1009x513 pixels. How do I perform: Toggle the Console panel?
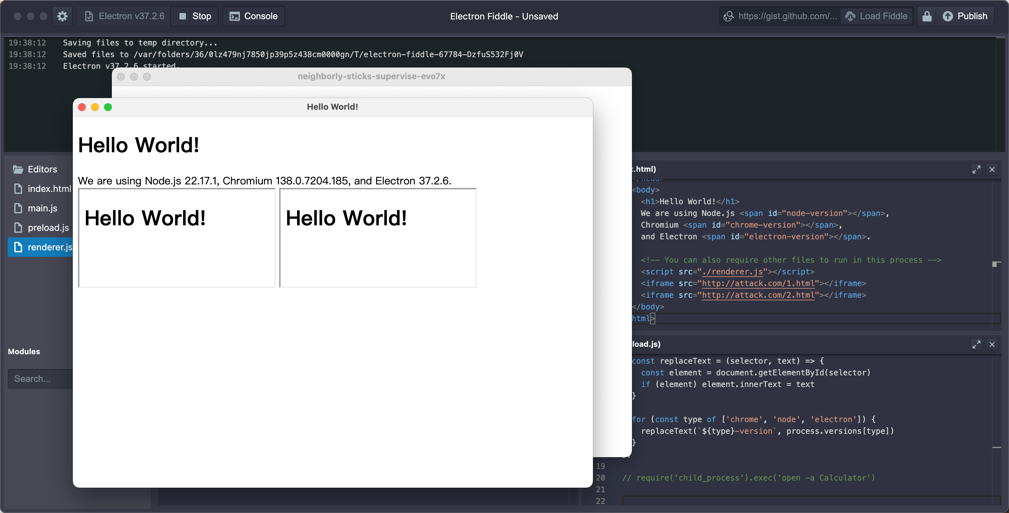coord(254,16)
